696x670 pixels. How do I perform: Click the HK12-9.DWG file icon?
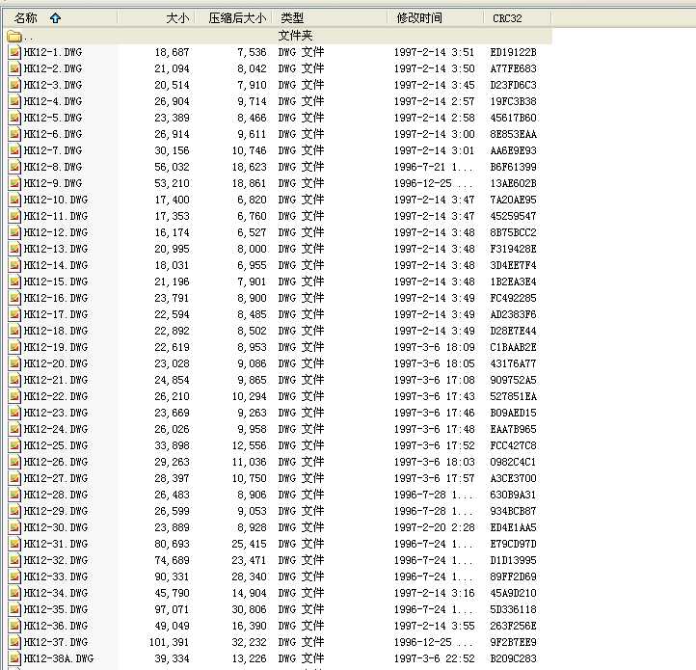pyautogui.click(x=14, y=183)
